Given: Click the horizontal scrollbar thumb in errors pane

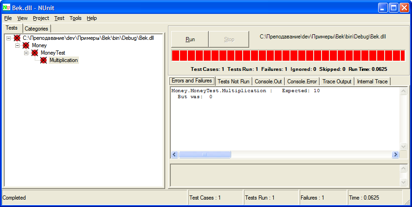Looking at the screenshot, I should [205, 155].
